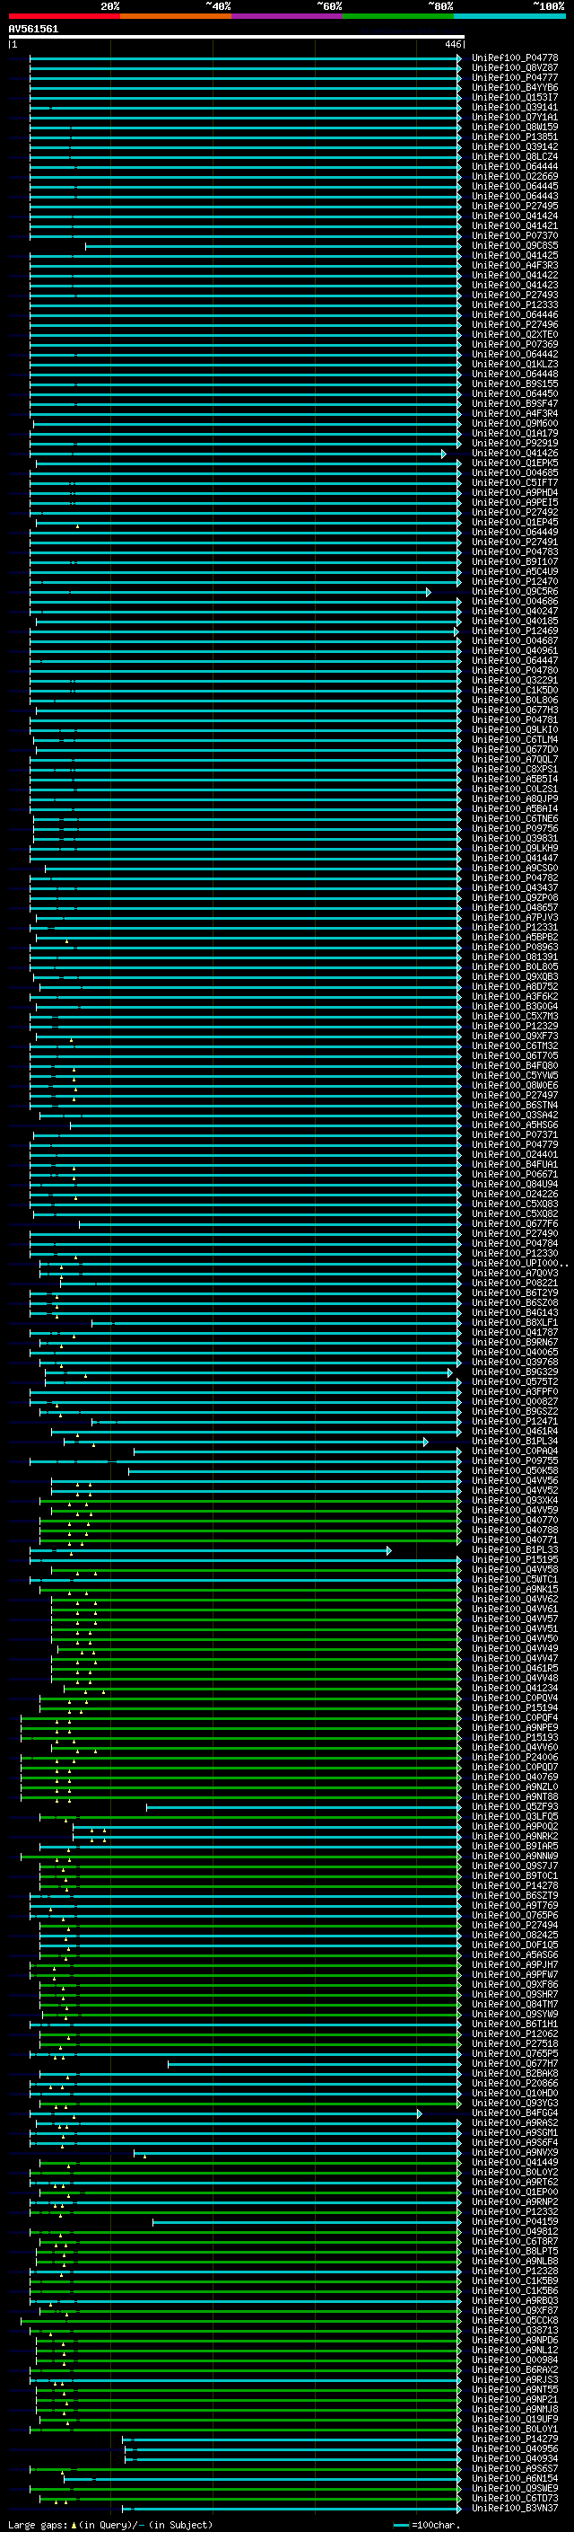This screenshot has width=574, height=2532.
Task: Click the orange ~40% identity legend segment
Action: (176, 16)
